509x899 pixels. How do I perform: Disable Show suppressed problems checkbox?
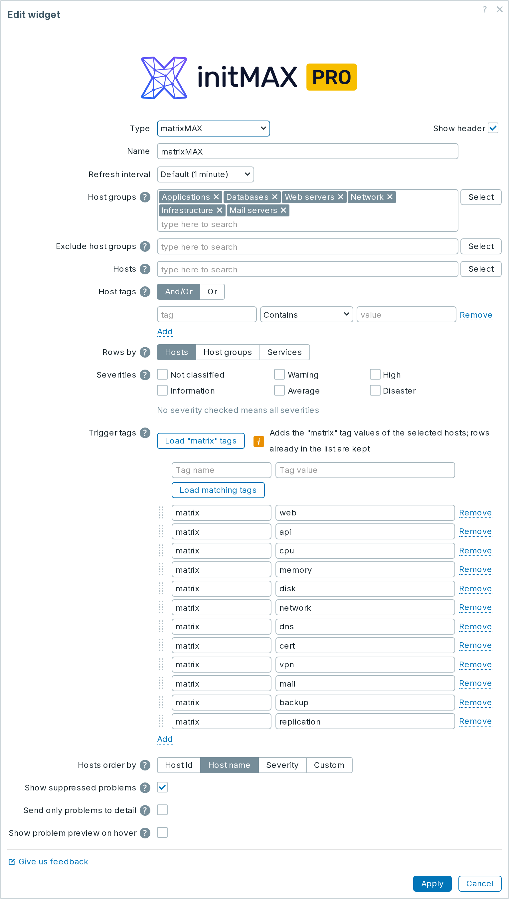coord(162,787)
